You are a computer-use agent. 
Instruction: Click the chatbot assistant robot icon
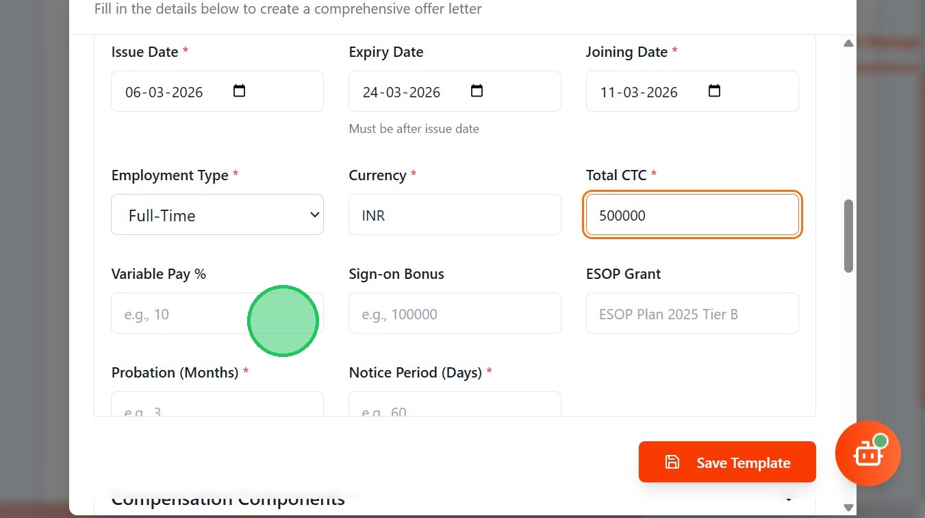pyautogui.click(x=867, y=454)
